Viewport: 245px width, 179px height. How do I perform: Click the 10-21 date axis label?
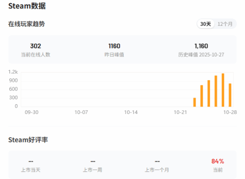click(x=180, y=112)
